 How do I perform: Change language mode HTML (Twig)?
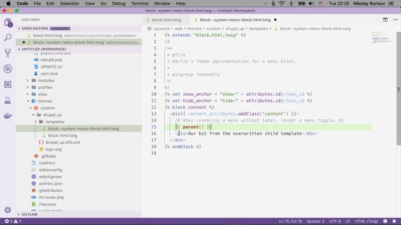[367, 221]
